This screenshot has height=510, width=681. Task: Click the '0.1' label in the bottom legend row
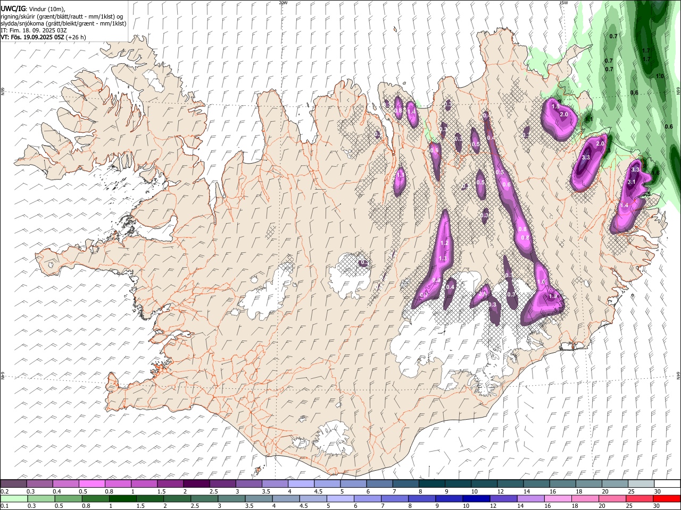click(5, 506)
